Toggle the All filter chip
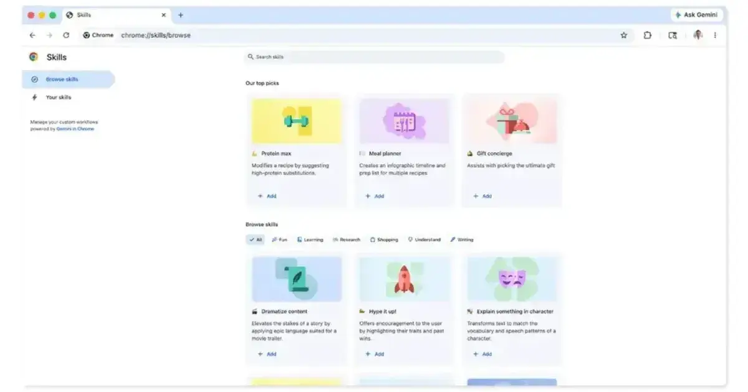Image resolution: width=748 pixels, height=392 pixels. (254, 239)
